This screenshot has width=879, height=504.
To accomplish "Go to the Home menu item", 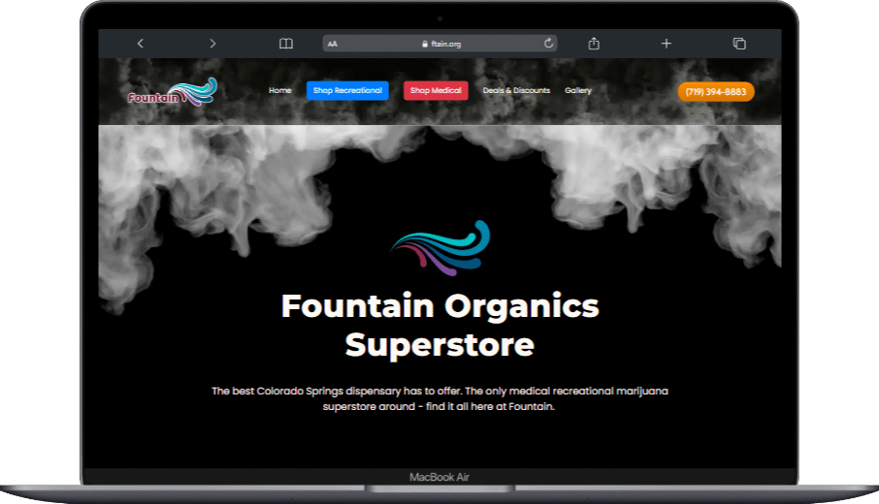I will click(x=279, y=91).
